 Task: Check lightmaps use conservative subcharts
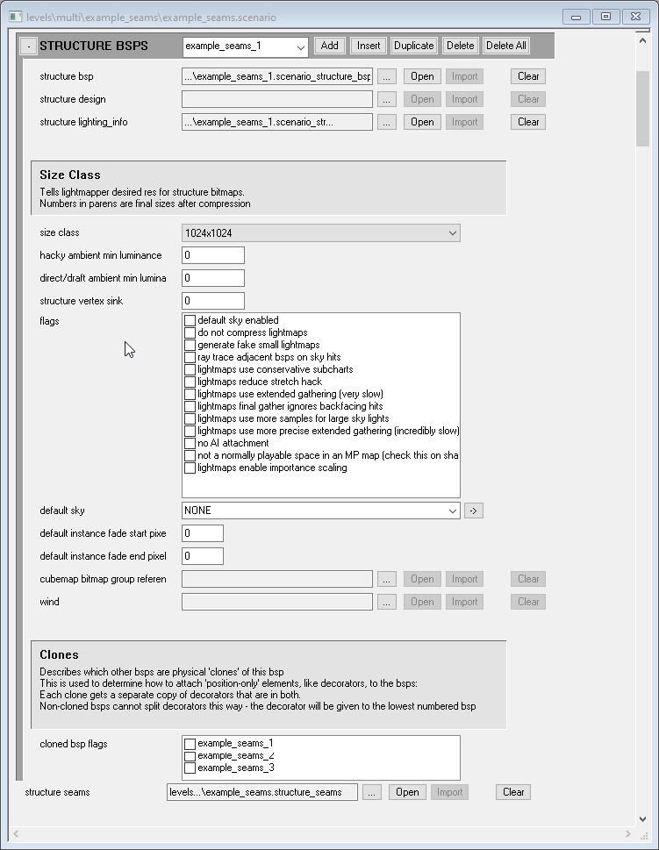click(x=190, y=369)
